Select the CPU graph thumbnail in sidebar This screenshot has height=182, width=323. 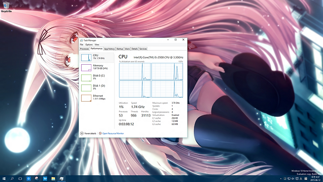(x=86, y=58)
